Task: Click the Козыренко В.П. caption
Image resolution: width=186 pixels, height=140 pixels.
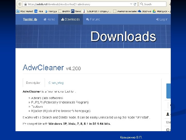Action: tap(131, 137)
